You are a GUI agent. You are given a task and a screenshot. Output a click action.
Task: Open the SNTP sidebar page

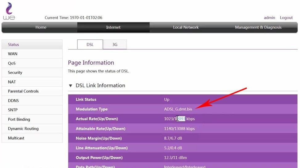pyautogui.click(x=32, y=110)
